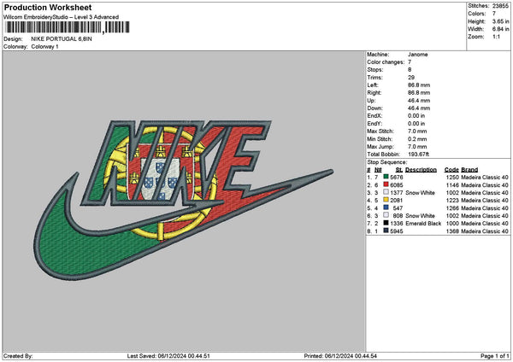Select thread code 1000 in row 7
Viewport: 513px width, 362px height.
pos(452,224)
